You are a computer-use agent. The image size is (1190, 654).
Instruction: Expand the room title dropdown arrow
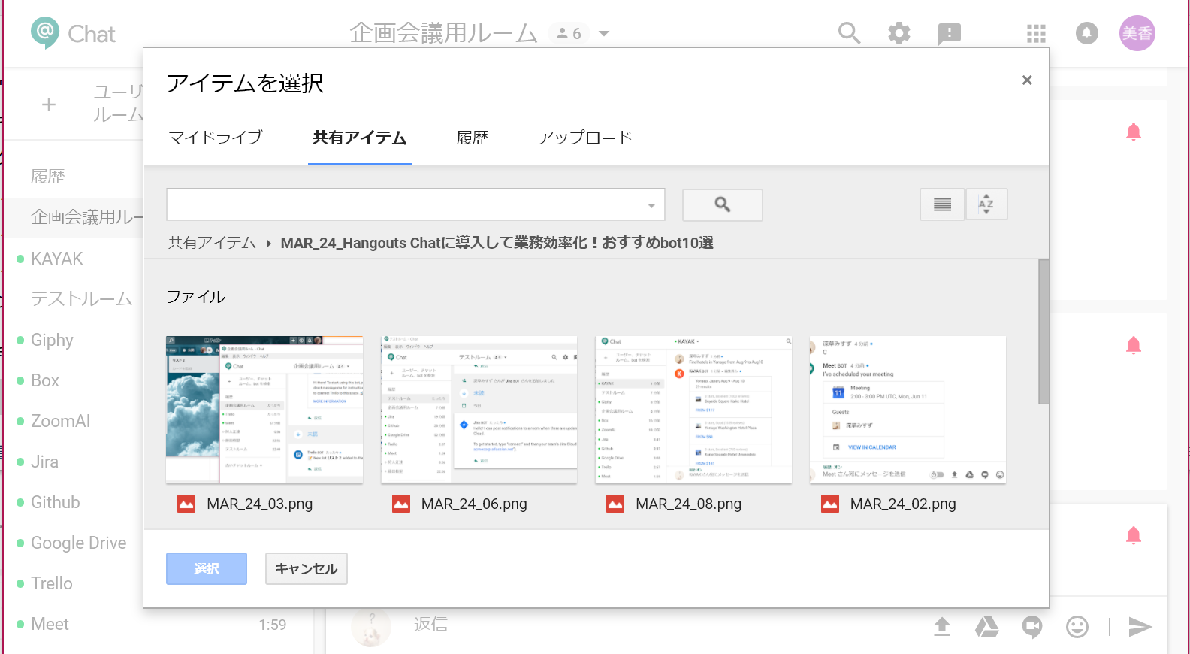coord(604,33)
